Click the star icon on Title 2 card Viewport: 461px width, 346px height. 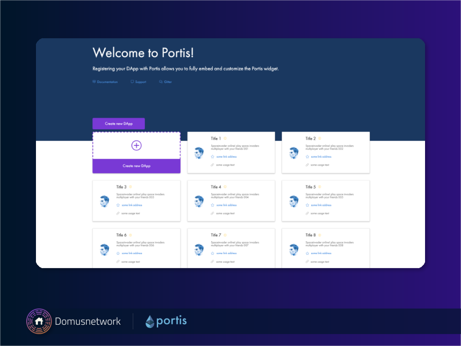307,156
